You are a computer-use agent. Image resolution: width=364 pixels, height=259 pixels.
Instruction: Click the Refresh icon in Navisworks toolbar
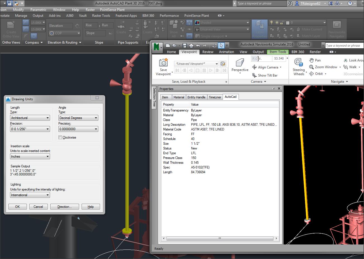pyautogui.click(x=214, y=46)
